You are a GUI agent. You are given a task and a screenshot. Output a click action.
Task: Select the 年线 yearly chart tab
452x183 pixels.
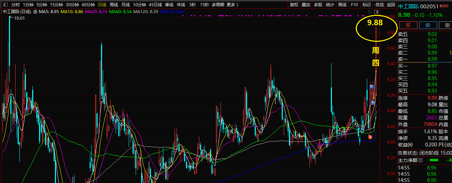181,5
